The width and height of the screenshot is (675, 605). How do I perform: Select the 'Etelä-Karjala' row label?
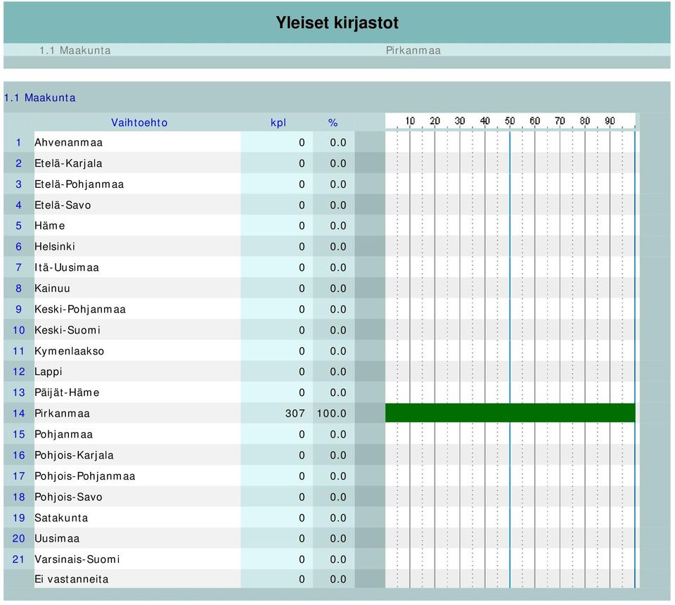(x=68, y=163)
